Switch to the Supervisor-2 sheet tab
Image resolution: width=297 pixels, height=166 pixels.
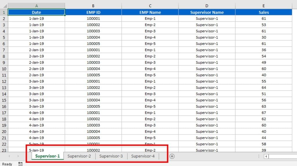tap(79, 156)
